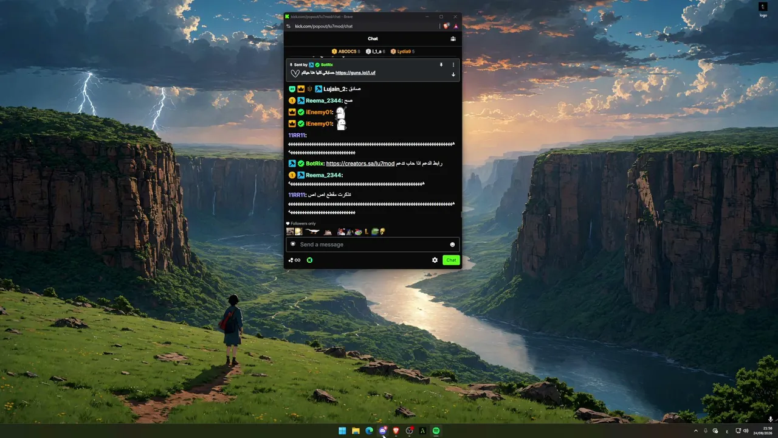Open Brave Shields icon in address bar

point(446,26)
